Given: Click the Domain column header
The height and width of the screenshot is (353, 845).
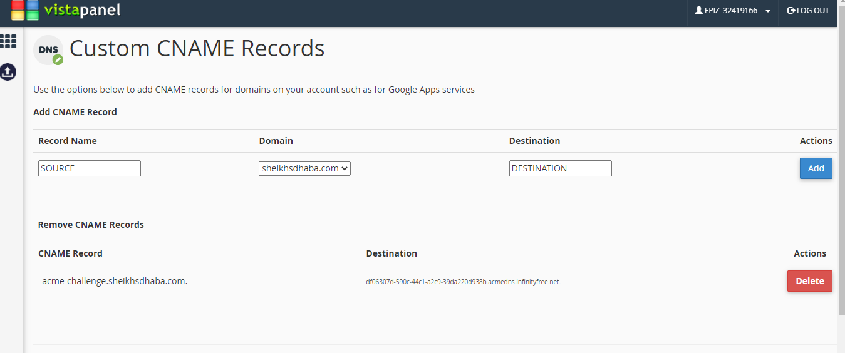Looking at the screenshot, I should (x=276, y=141).
